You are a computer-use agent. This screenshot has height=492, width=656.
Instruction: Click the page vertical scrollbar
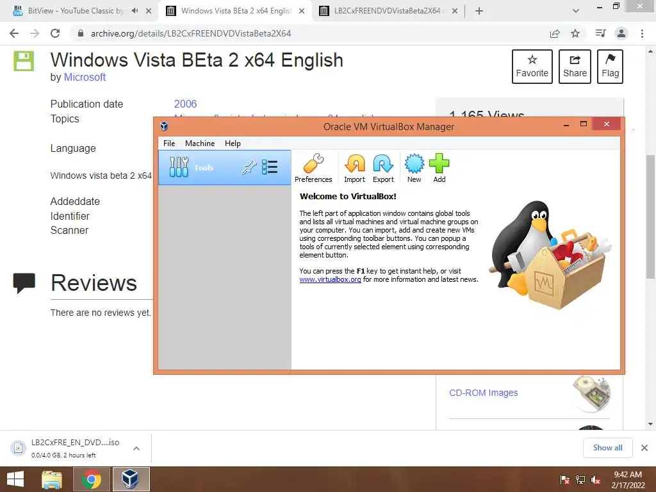point(650,217)
